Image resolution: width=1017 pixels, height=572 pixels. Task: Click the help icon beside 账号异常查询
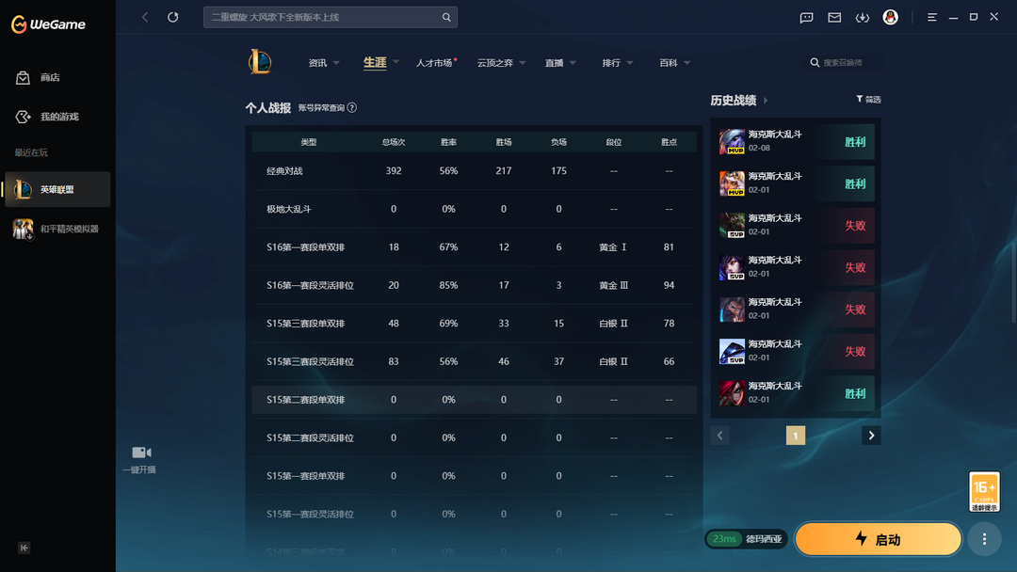pos(352,107)
